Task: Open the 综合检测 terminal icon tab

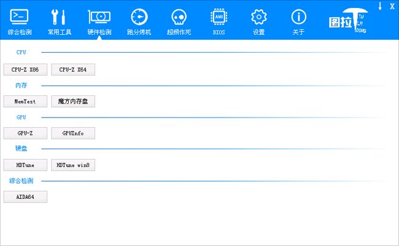Action: (x=20, y=22)
